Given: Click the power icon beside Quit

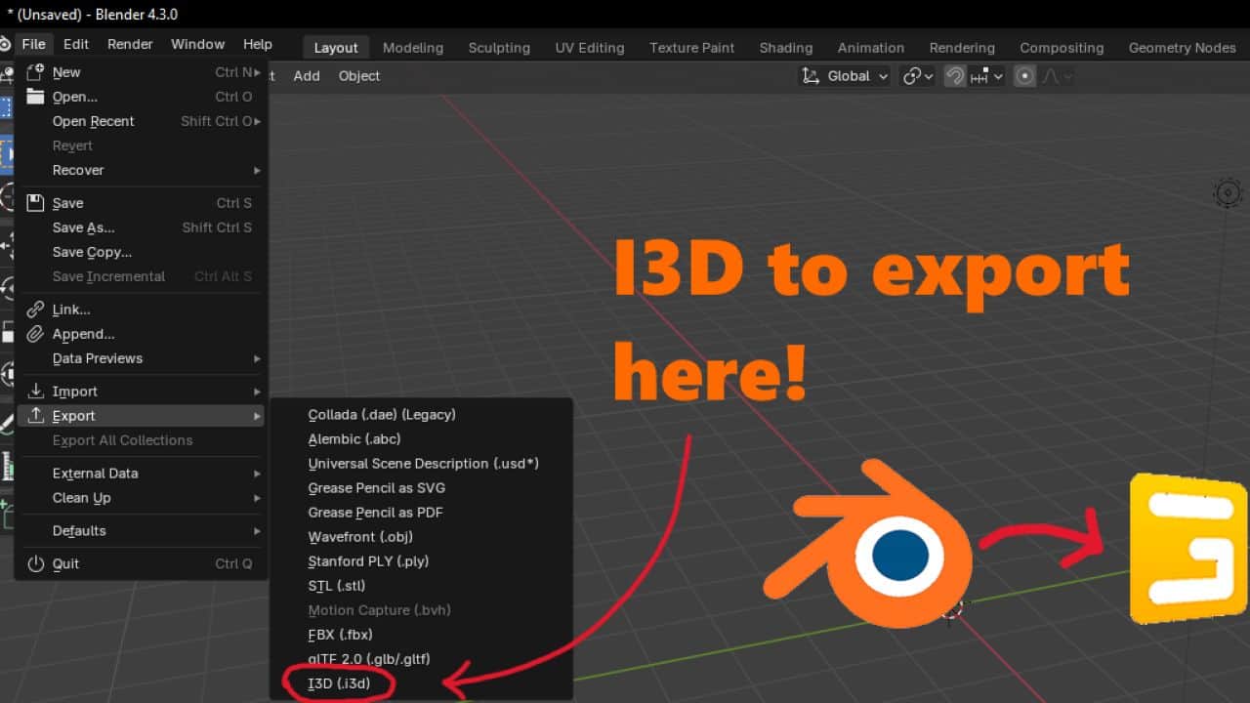Looking at the screenshot, I should (x=35, y=563).
